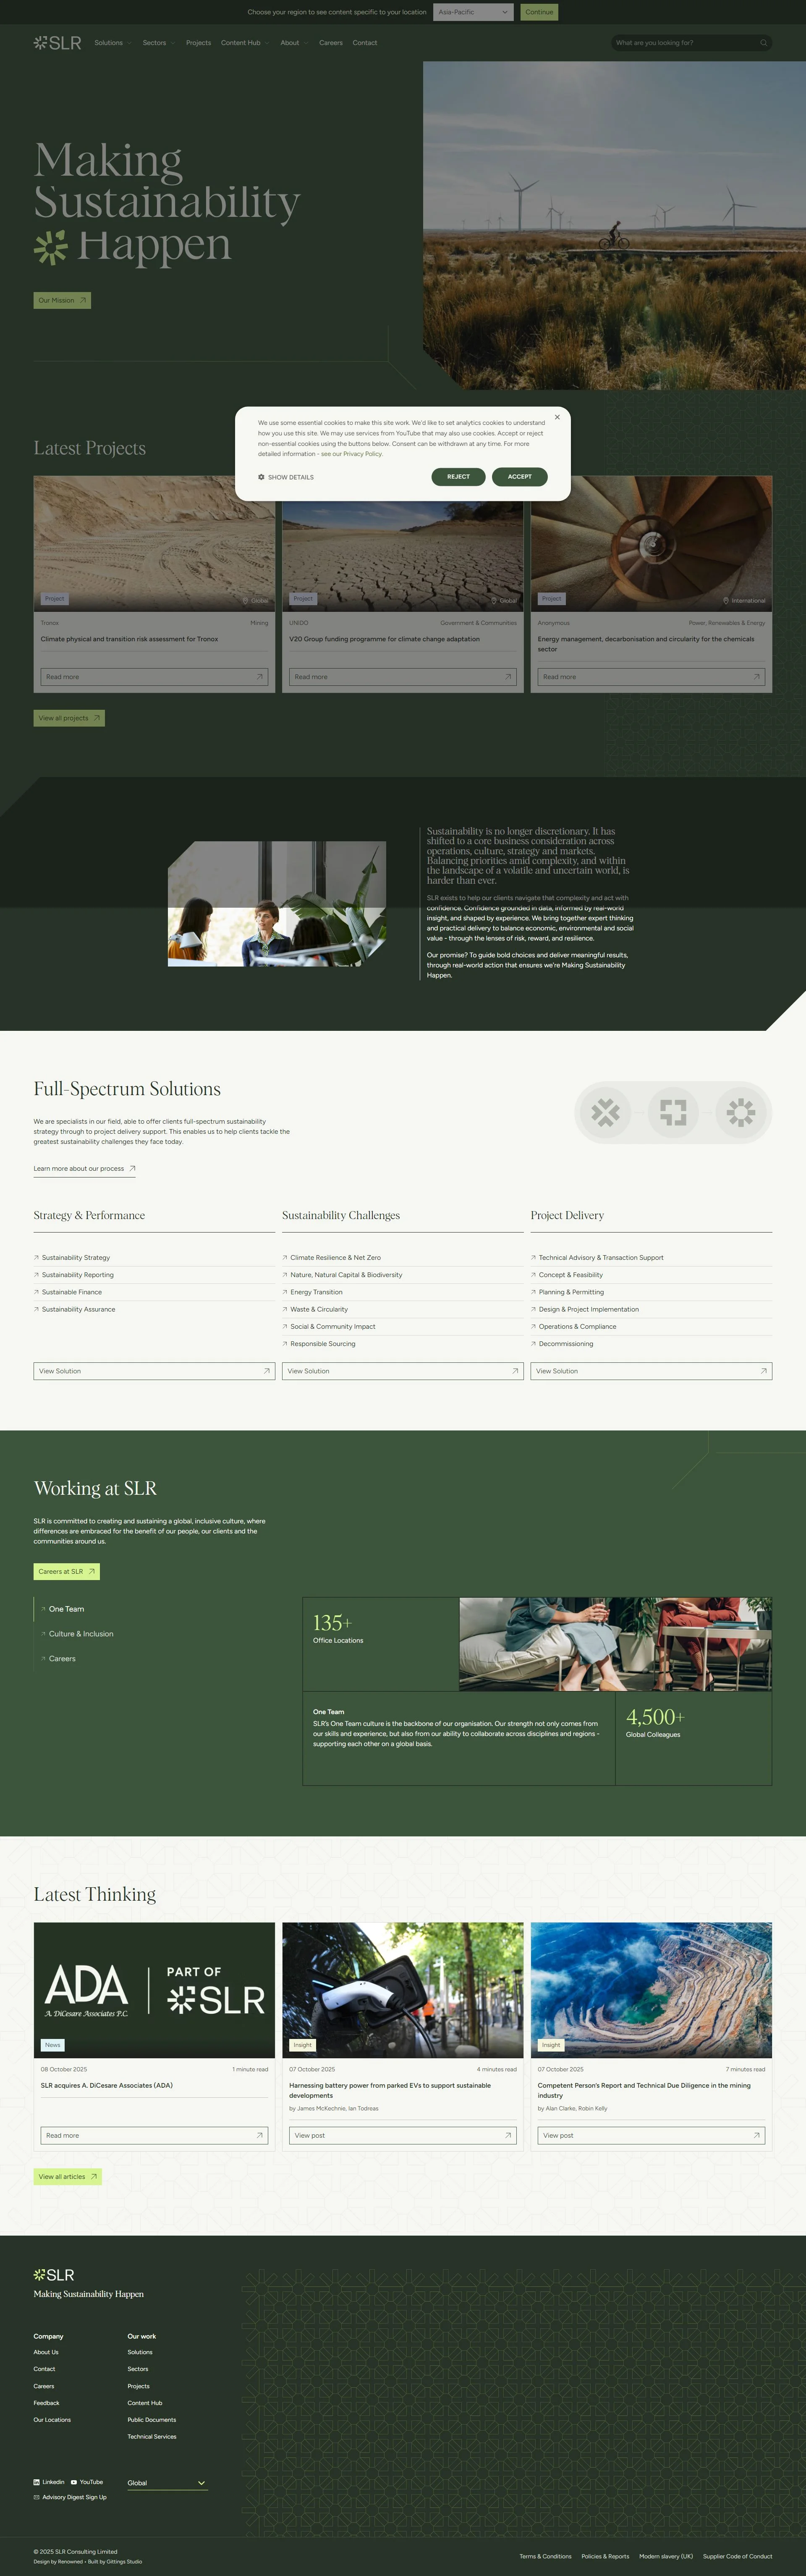Click the LinkedIn icon in the footer
This screenshot has width=806, height=2576.
pos(37,2482)
